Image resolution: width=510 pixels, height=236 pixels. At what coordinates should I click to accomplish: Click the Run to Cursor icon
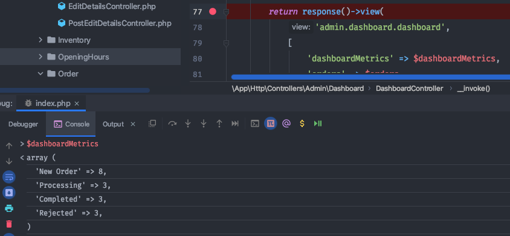[x=235, y=123]
